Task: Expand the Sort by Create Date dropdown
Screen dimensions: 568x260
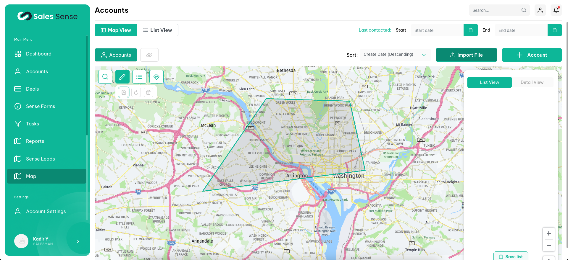Action: tap(395, 55)
